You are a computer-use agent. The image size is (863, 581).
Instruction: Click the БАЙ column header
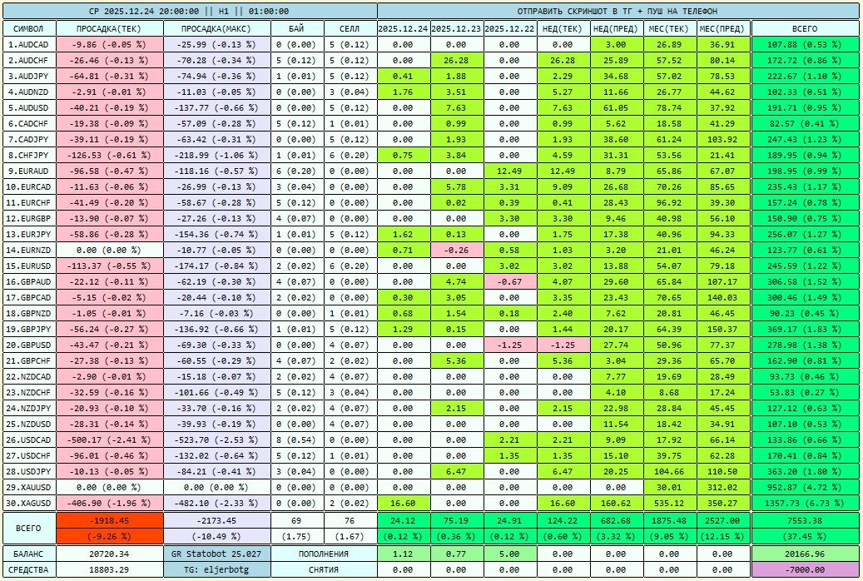[x=296, y=28]
